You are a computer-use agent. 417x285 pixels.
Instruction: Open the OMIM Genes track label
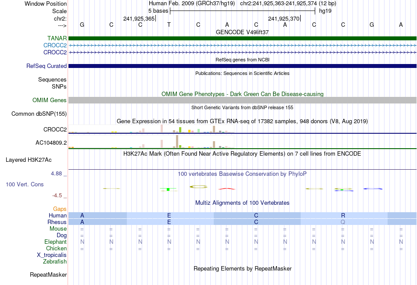click(x=50, y=100)
